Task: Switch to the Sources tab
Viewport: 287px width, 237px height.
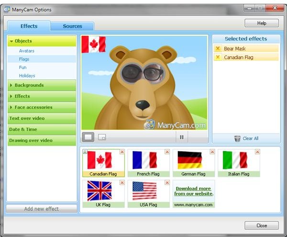Action: (x=72, y=26)
